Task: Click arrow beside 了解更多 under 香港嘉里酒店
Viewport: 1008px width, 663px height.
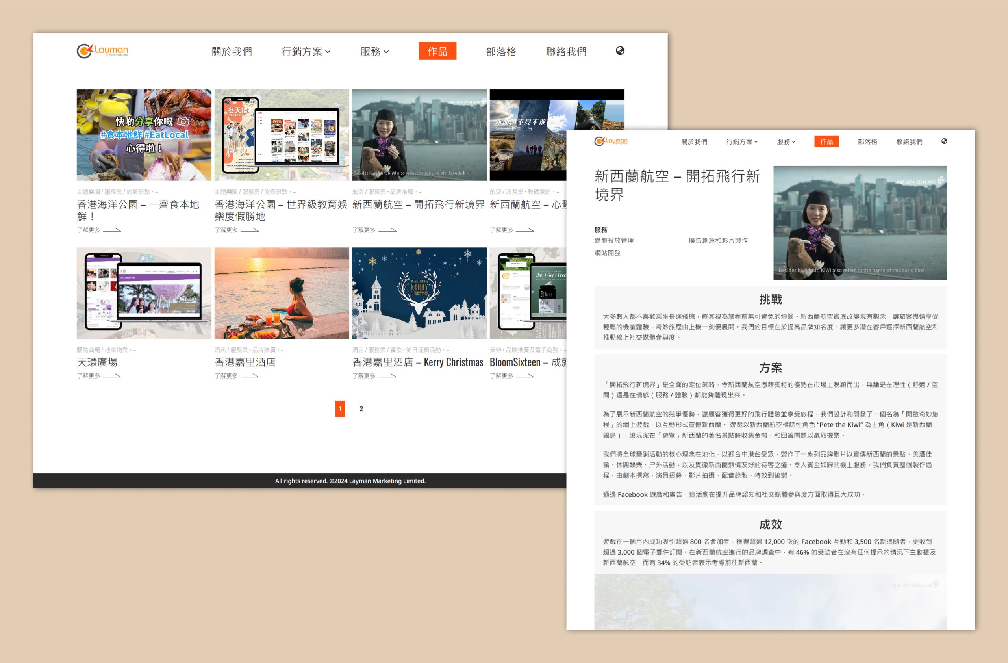Action: 250,376
